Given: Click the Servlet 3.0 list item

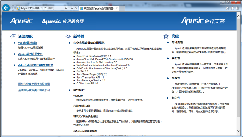Looking at the screenshot, I should pyautogui.click(x=82, y=71).
